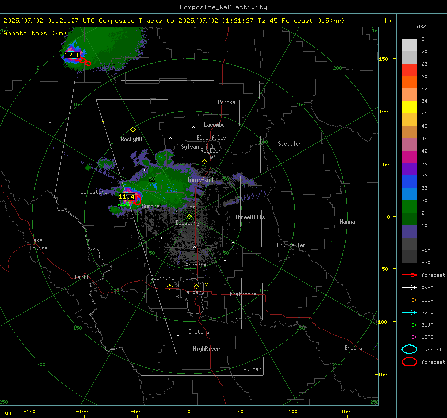Click the 11.4 storm top label
447x418 pixels.
[126, 197]
